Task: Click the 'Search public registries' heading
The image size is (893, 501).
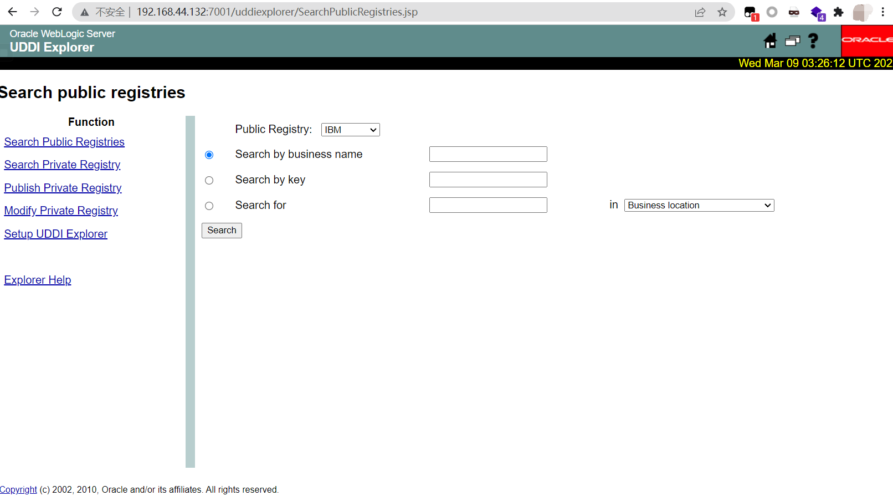Action: coord(92,93)
